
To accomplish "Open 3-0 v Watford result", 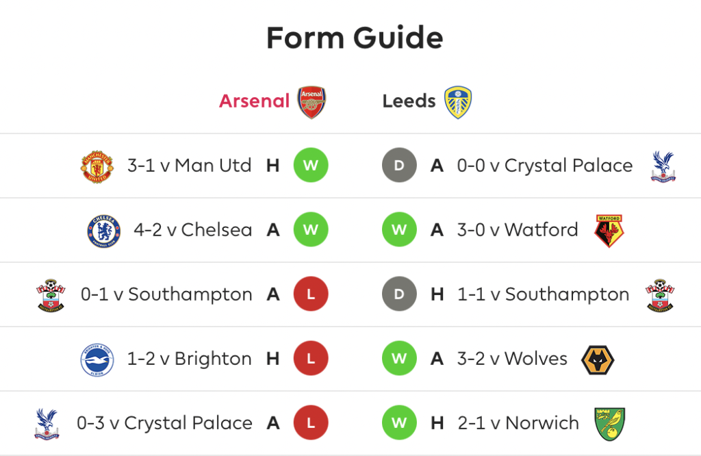I will click(x=518, y=230).
